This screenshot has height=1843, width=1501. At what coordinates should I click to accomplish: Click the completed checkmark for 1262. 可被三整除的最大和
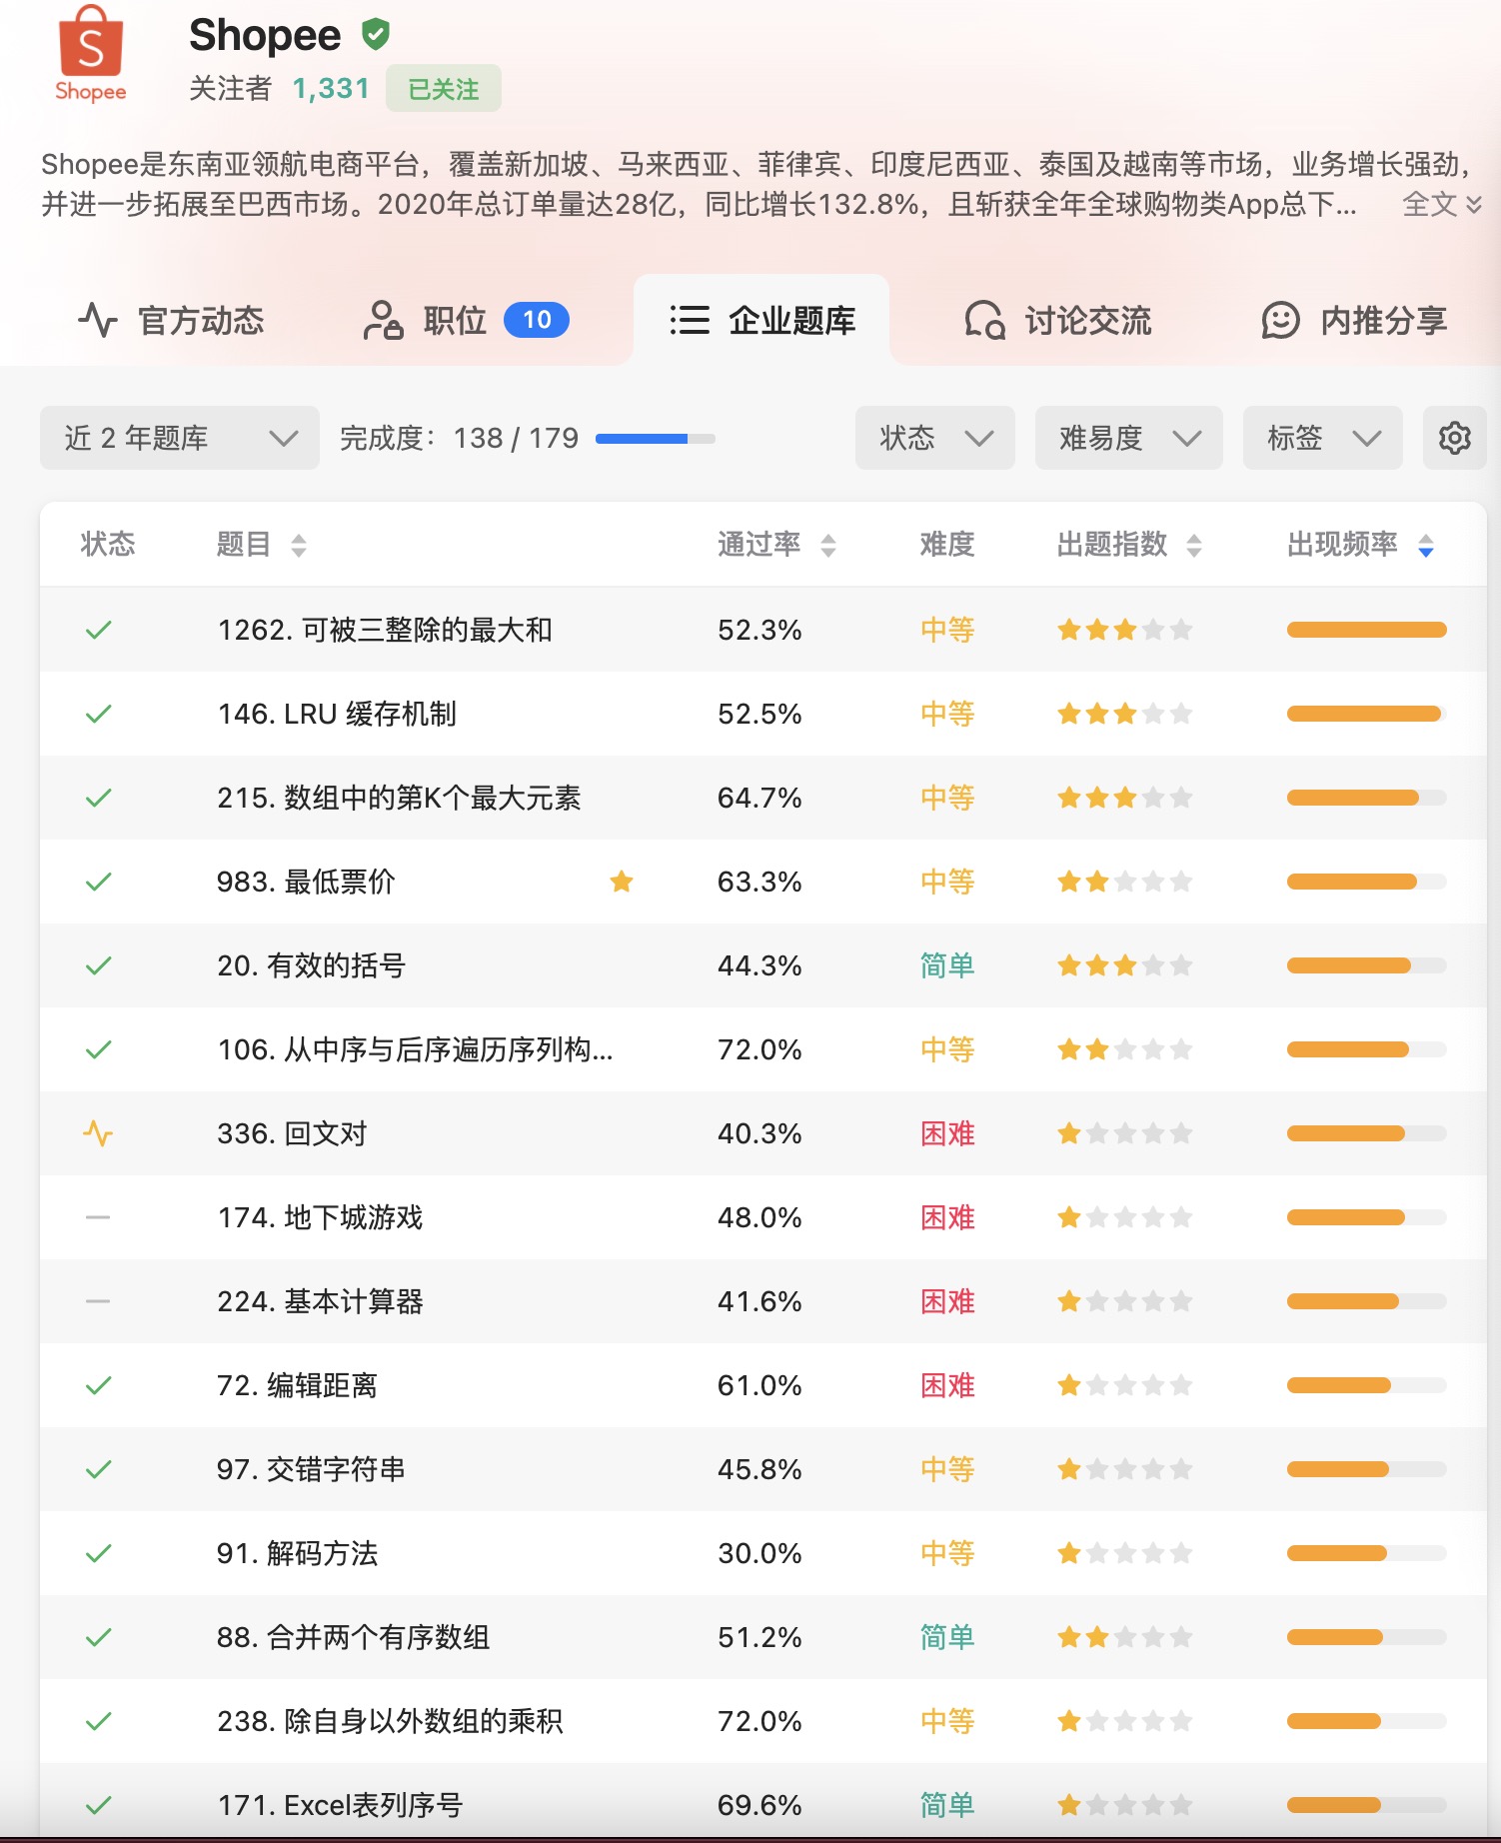[98, 630]
